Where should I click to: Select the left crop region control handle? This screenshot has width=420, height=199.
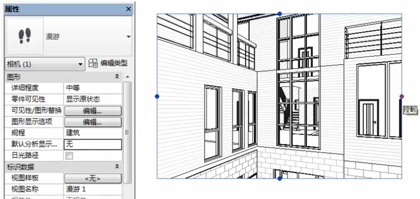[157, 97]
